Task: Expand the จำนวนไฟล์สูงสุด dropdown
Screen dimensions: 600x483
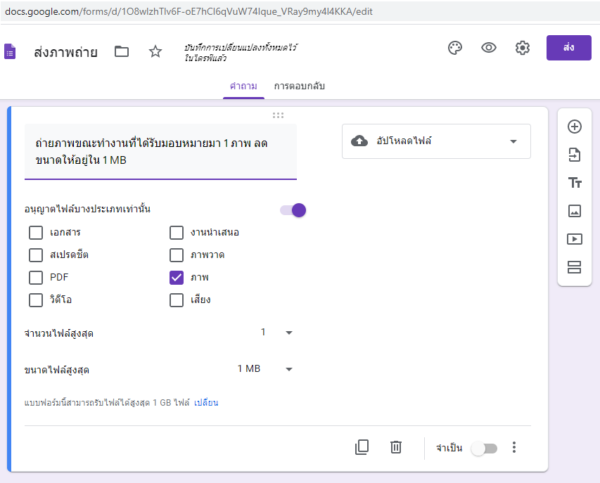Action: coord(276,333)
